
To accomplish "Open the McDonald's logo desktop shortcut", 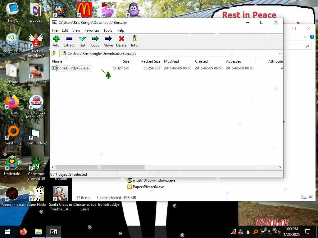I will (x=84, y=10).
